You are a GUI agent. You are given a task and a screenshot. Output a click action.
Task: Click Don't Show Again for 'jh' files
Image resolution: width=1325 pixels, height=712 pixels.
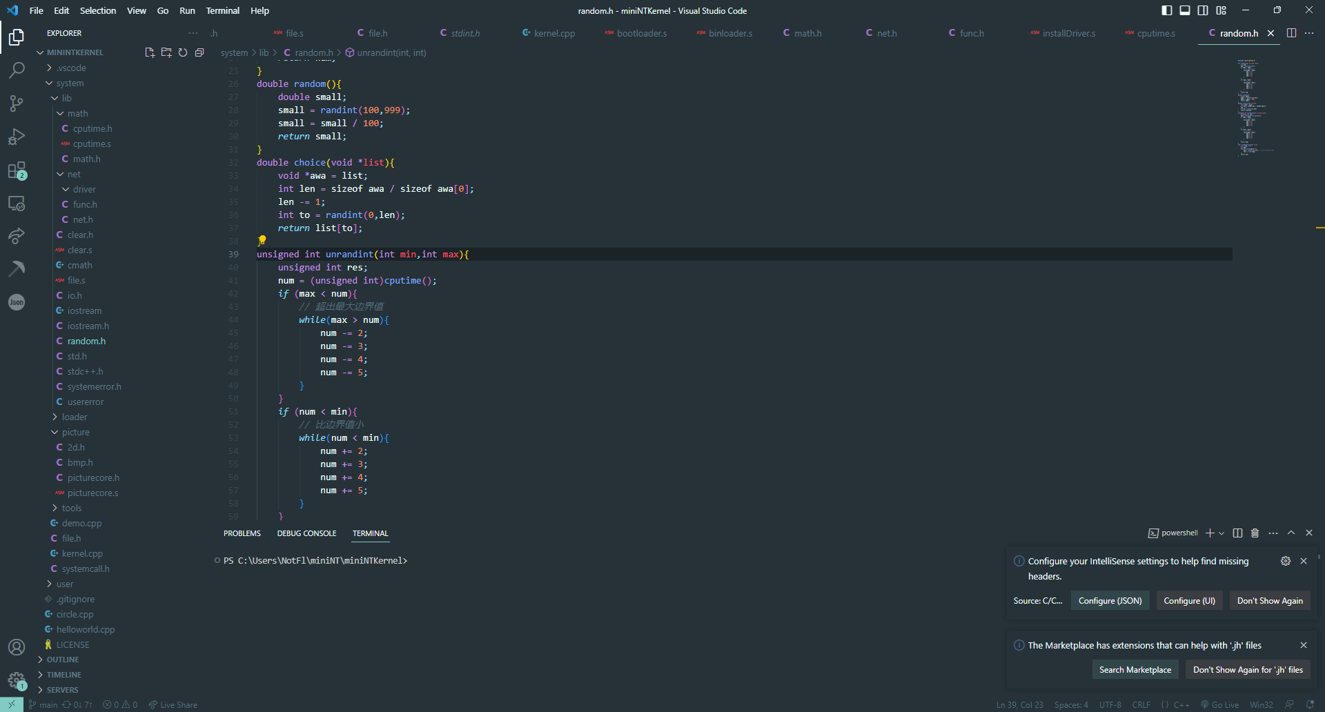(1248, 670)
